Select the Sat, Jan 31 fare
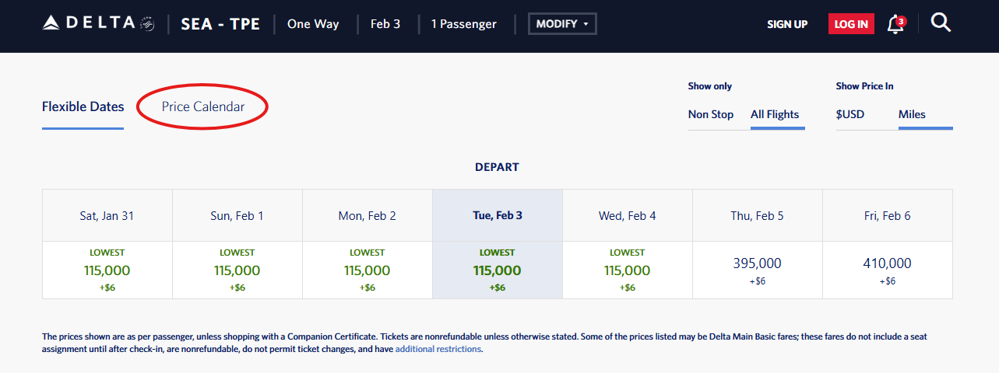 point(107,270)
